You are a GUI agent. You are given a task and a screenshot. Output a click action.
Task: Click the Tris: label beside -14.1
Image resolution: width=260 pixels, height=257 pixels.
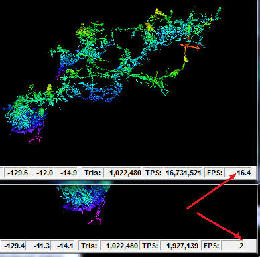tap(89, 246)
